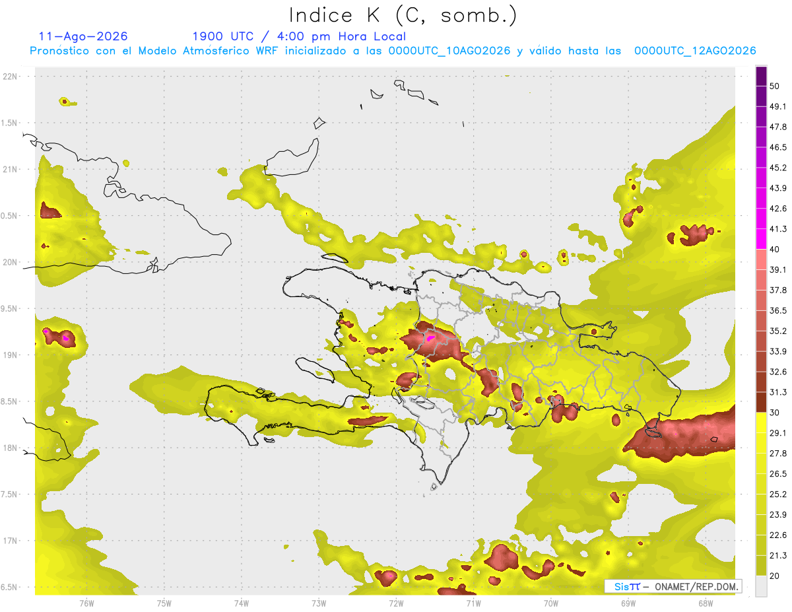Click the bright yellow colorbar segment between 29.1 and 30
Screen dimensions: 792x612
point(762,423)
